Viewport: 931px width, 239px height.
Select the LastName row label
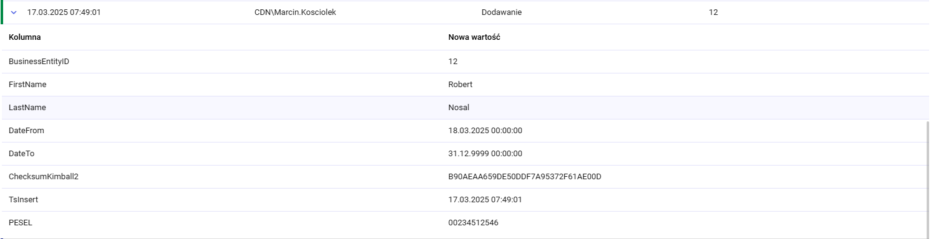[x=27, y=108]
